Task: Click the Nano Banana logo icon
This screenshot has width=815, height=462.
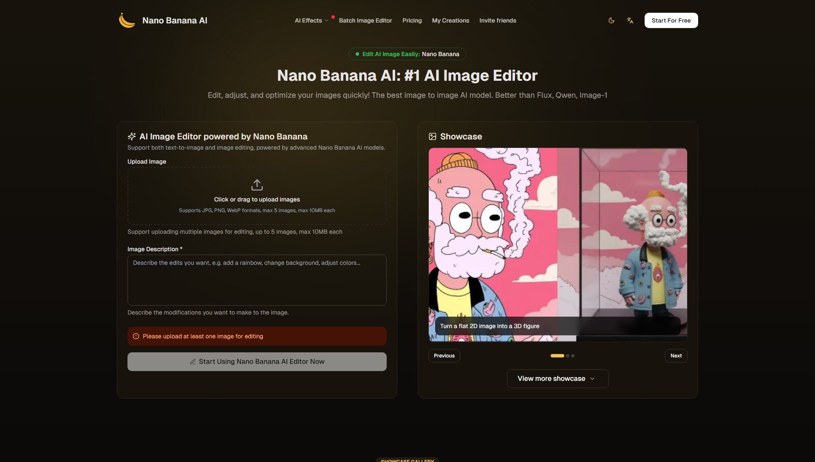Action: coord(127,20)
